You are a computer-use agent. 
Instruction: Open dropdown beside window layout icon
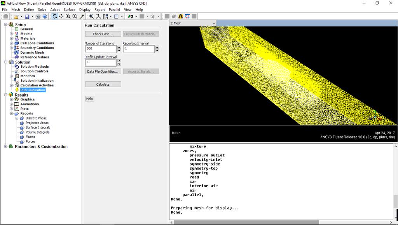111,16
